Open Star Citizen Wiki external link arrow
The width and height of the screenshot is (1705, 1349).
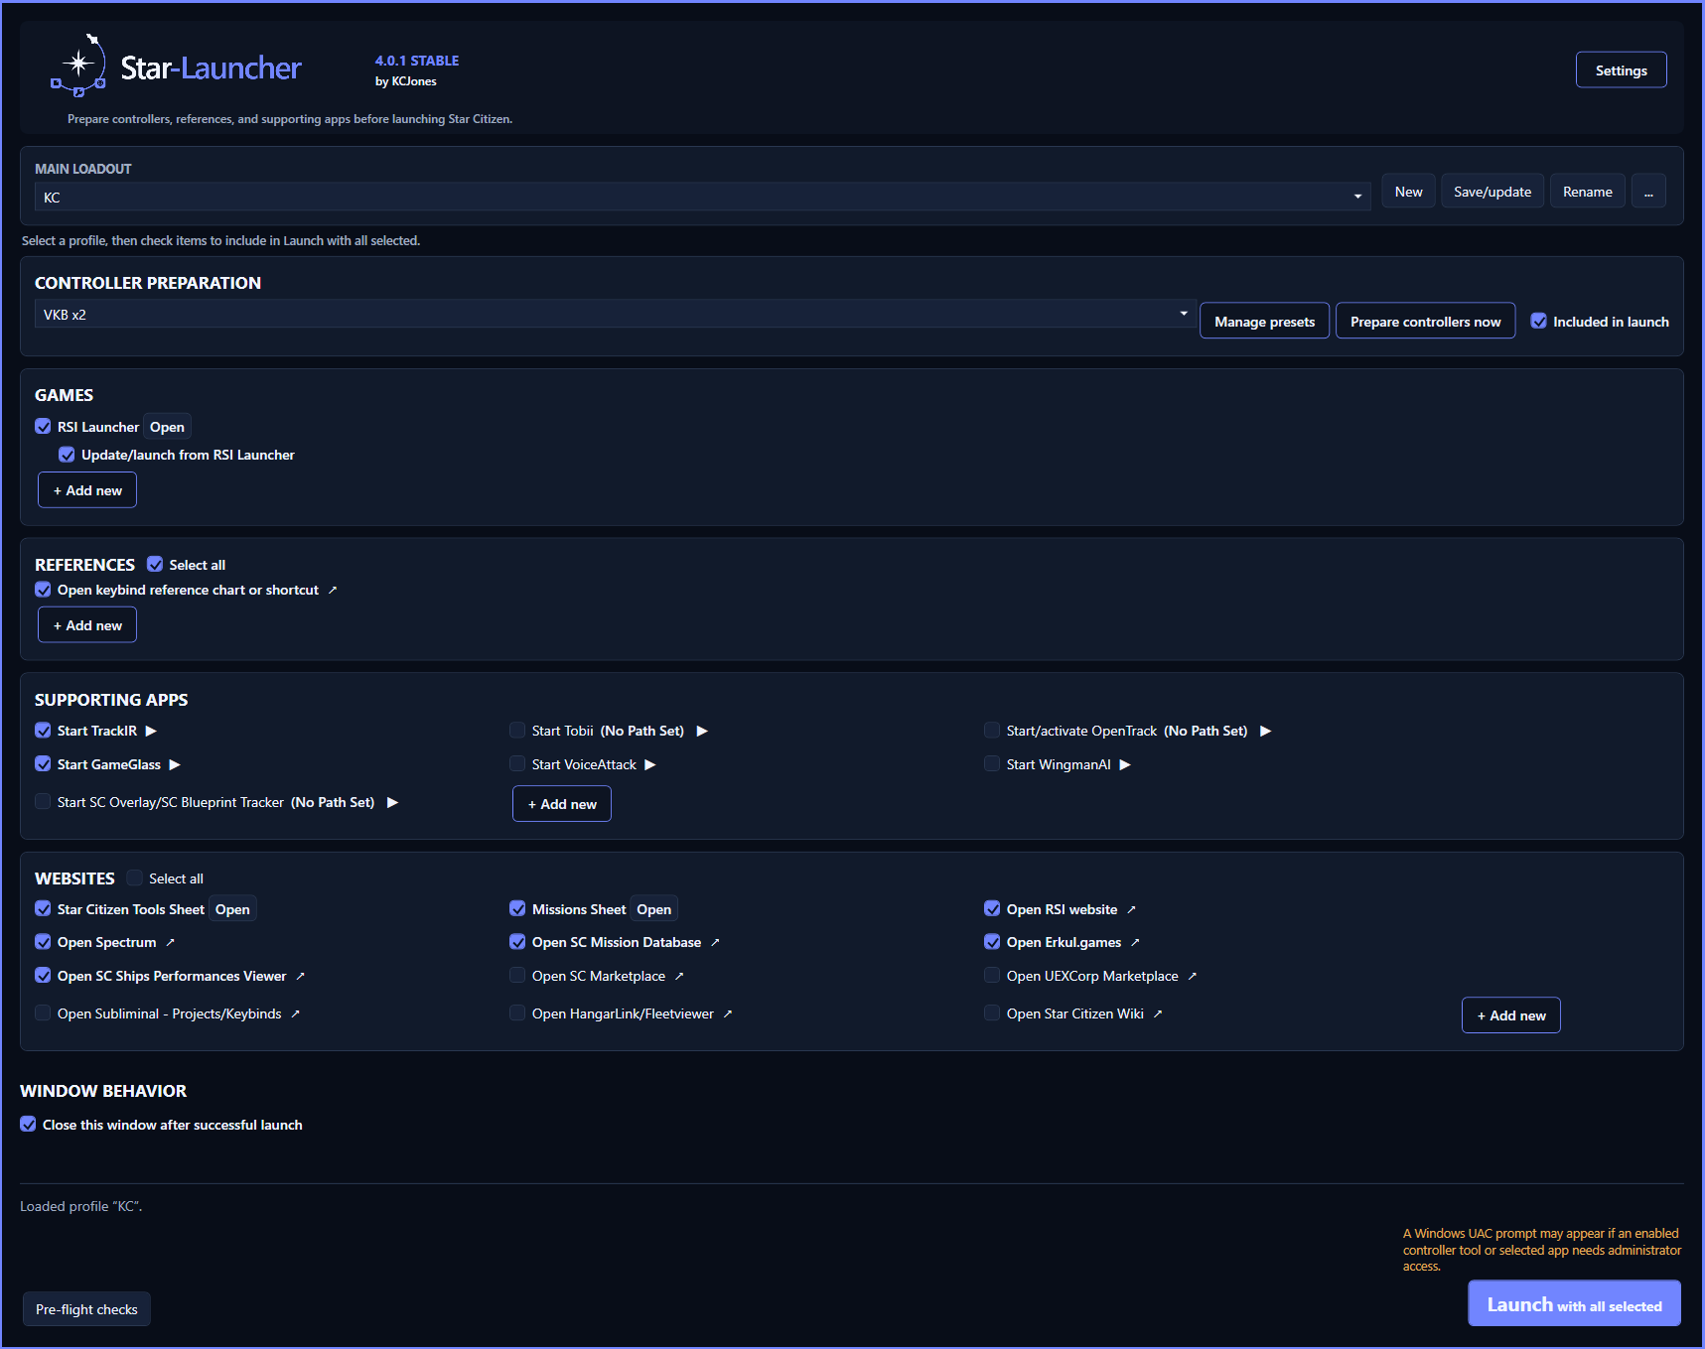tap(1158, 1013)
